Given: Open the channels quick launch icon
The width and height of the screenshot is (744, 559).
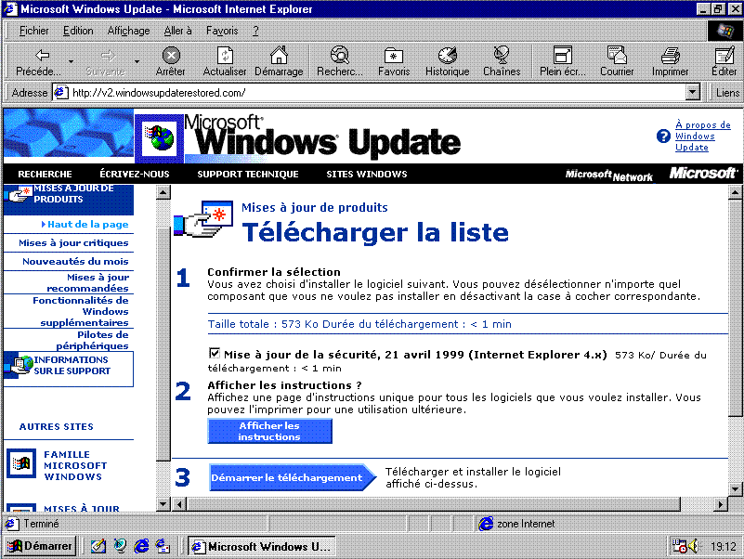Looking at the screenshot, I should click(x=120, y=546).
